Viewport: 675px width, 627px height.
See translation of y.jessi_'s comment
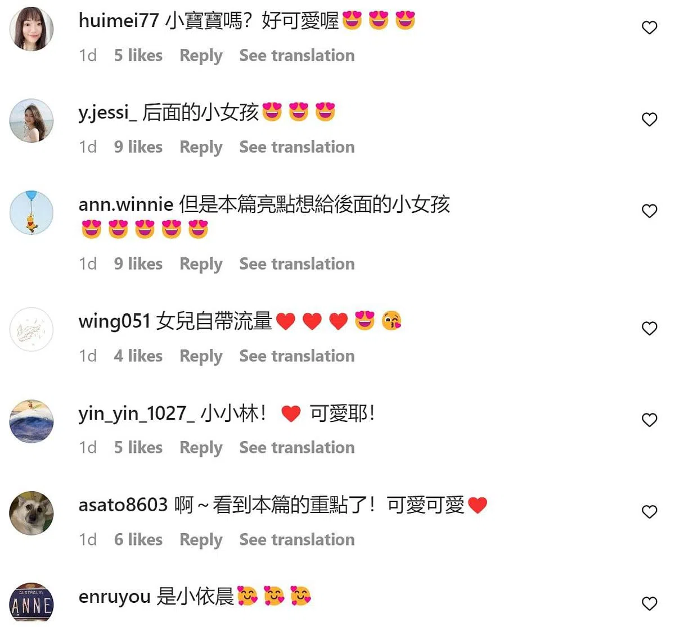point(297,147)
